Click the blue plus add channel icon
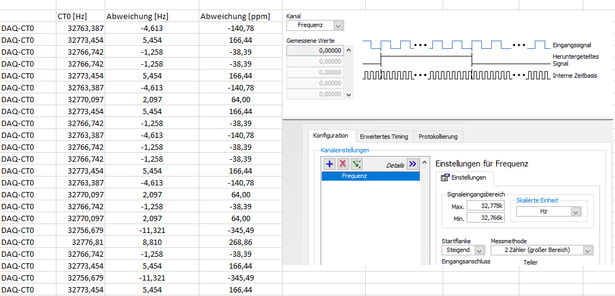 328,164
